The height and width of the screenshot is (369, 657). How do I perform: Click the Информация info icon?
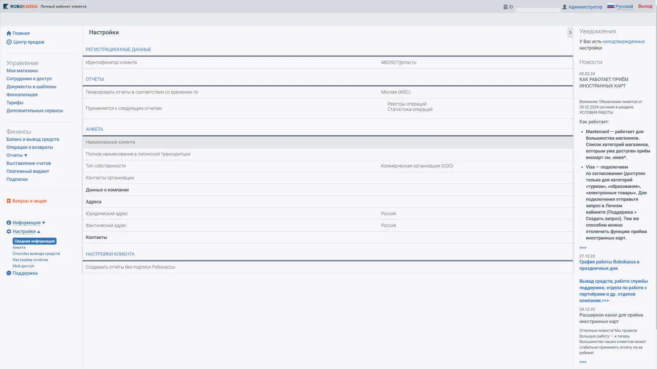(x=9, y=223)
